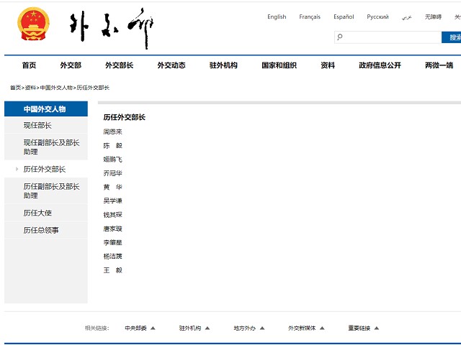This screenshot has height=345, width=461.
Task: Go to 中国外交人物 in the breadcrumb
Action: pyautogui.click(x=56, y=88)
